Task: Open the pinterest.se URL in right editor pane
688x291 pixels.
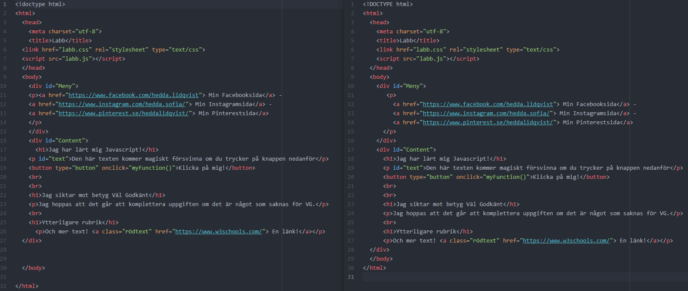Action: [488, 123]
